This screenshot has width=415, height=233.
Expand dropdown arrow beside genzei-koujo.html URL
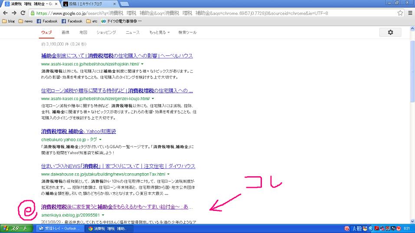[153, 99]
